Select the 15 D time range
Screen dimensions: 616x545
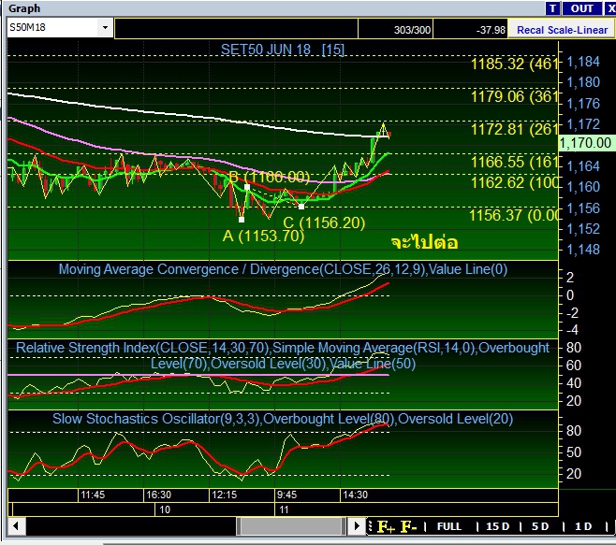(x=497, y=526)
